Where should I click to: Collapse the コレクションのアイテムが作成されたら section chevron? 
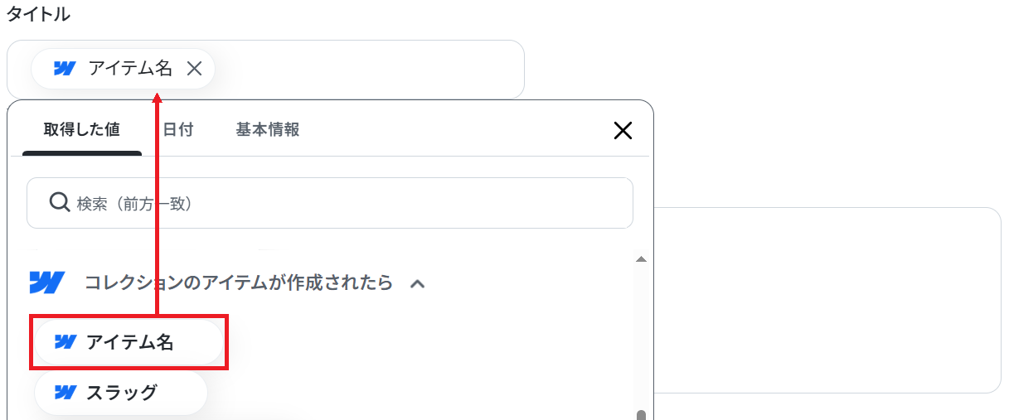click(x=418, y=283)
